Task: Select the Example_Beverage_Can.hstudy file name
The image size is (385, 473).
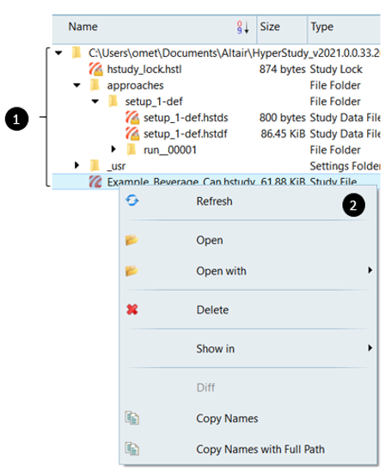Action: click(180, 181)
